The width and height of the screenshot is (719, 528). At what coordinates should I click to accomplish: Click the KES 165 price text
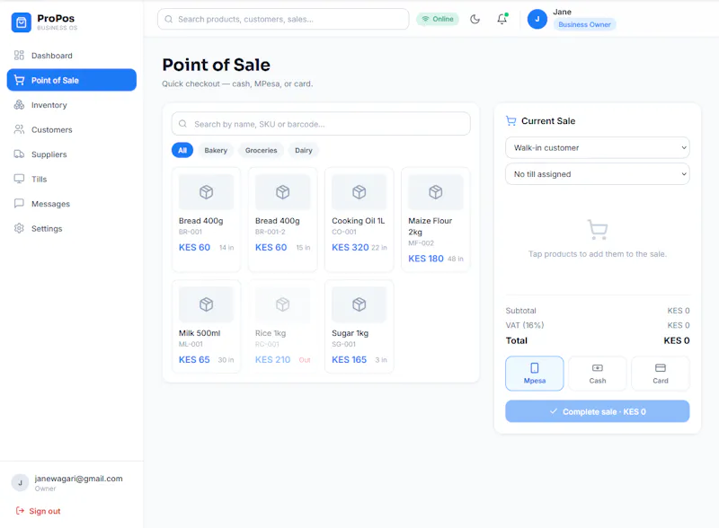coord(350,360)
